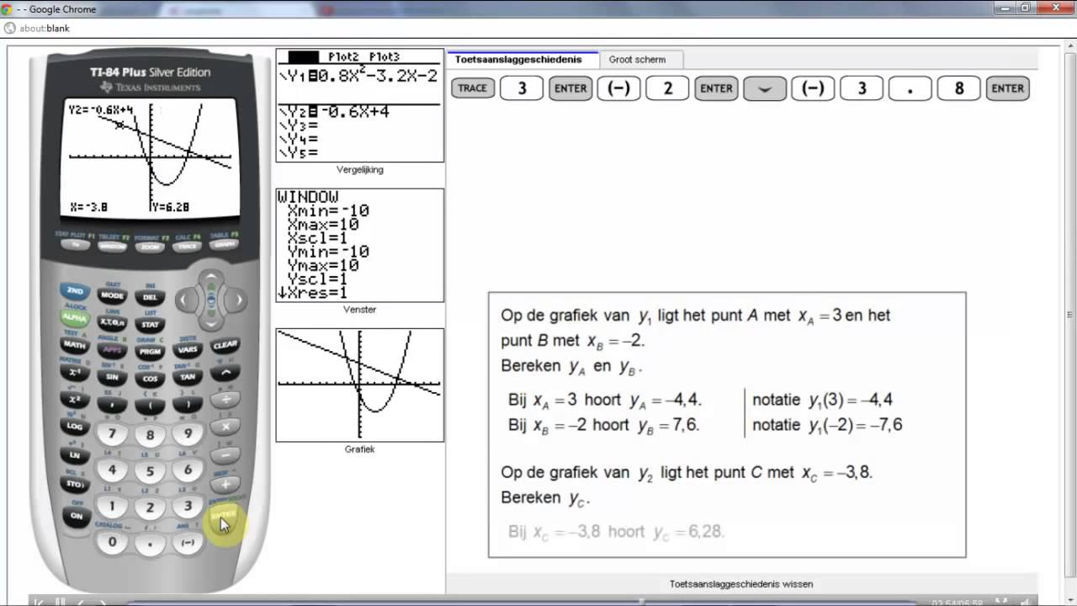Click the divide (÷) key

[x=225, y=400]
